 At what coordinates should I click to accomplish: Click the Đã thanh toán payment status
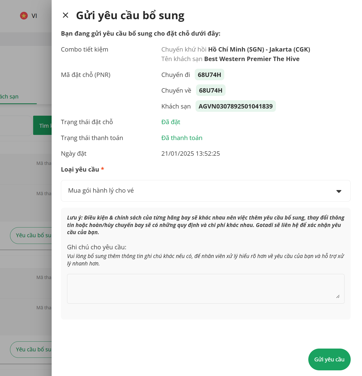click(182, 138)
